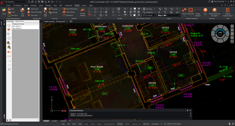This screenshot has width=235, height=126.
Task: Toggle Snap in status bar
Action: [63, 124]
